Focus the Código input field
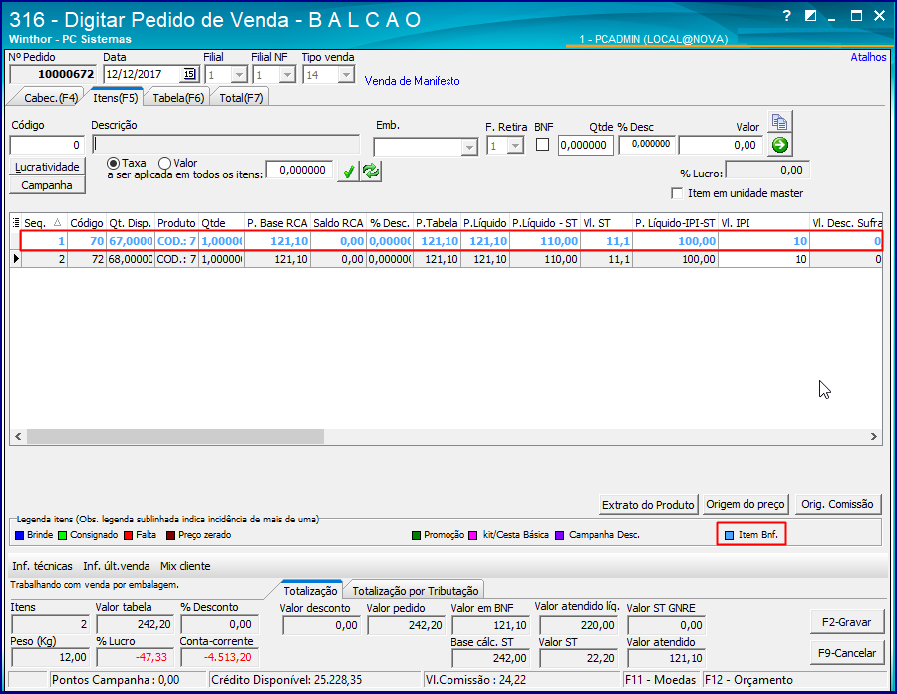Screen dimensions: 897x694 tap(47, 145)
